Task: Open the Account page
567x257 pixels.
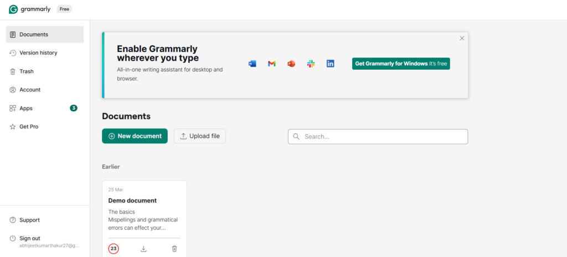Action: click(29, 90)
